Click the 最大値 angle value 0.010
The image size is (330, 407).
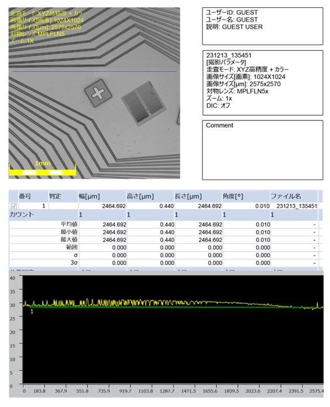coord(263,240)
